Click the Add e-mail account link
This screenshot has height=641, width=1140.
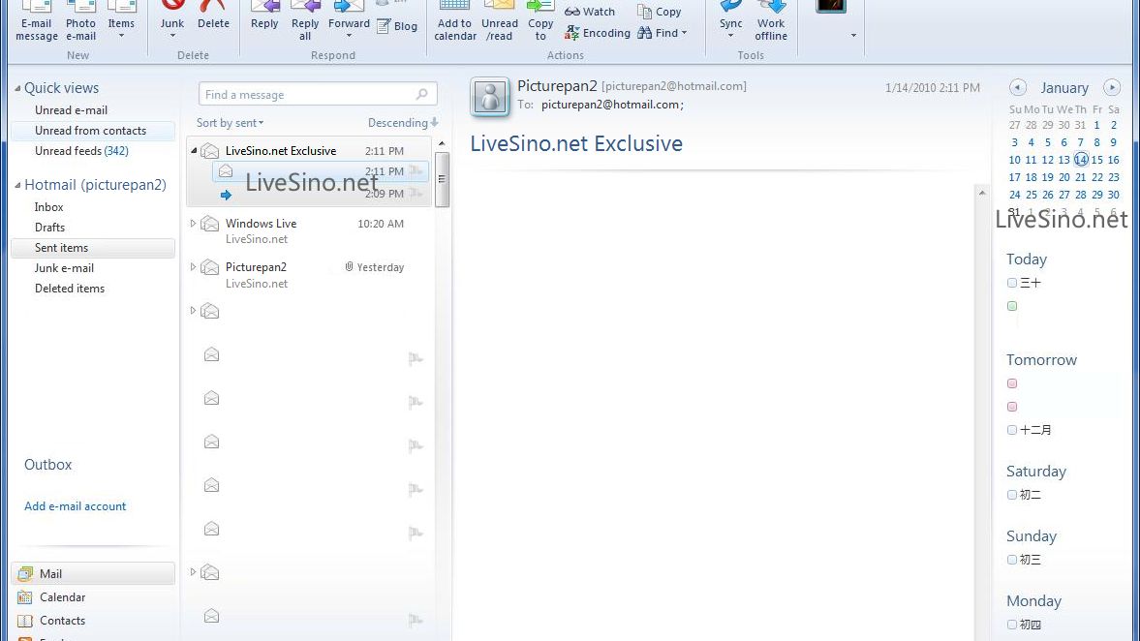coord(75,506)
